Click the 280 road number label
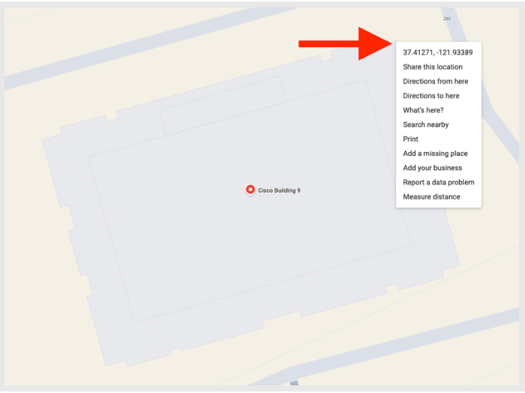525x393 pixels. tap(447, 19)
